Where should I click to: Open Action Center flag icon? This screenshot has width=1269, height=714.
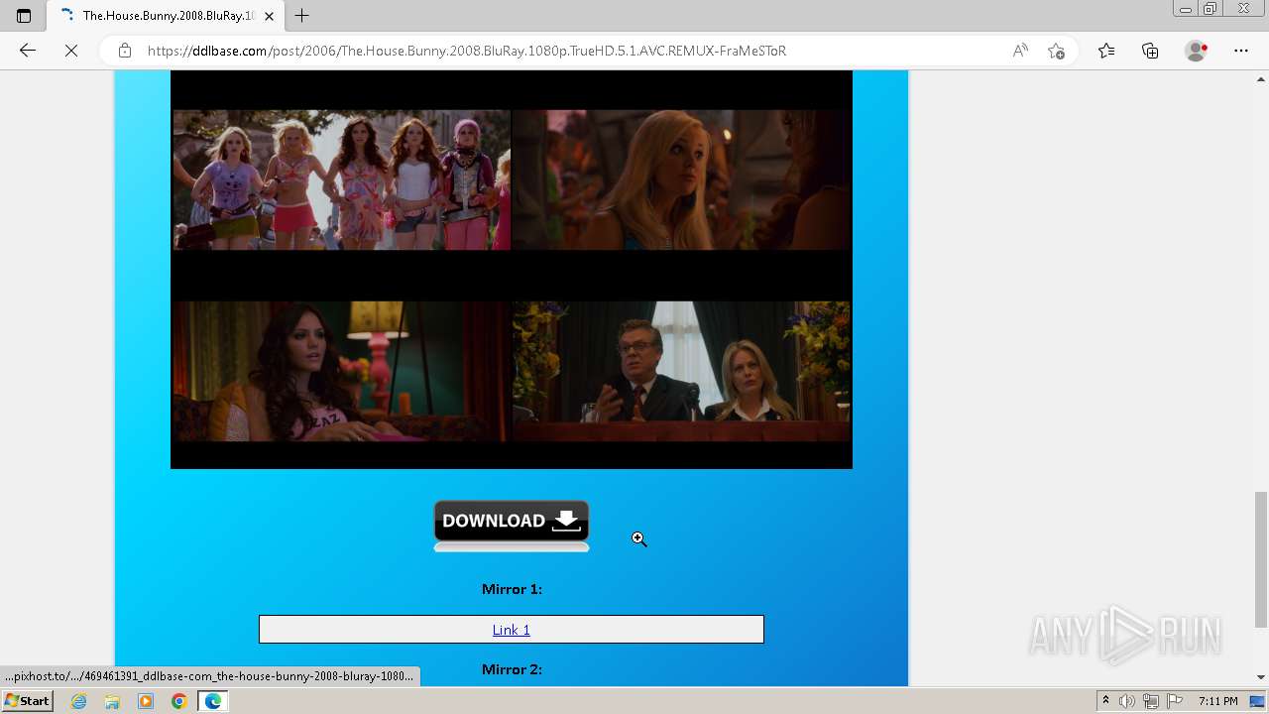pyautogui.click(x=1174, y=701)
